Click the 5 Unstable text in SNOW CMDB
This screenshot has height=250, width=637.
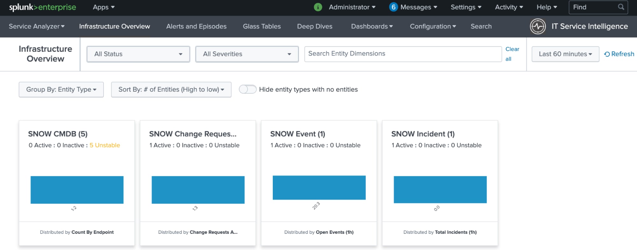pos(105,145)
